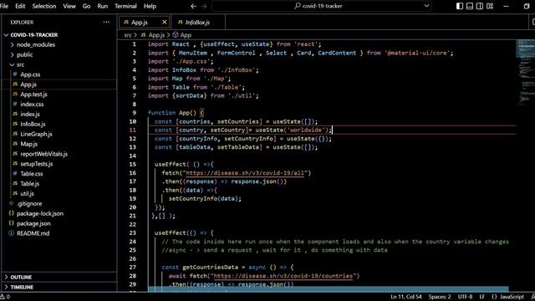Open customize layout icon
535x301 pixels.
pyautogui.click(x=490, y=6)
